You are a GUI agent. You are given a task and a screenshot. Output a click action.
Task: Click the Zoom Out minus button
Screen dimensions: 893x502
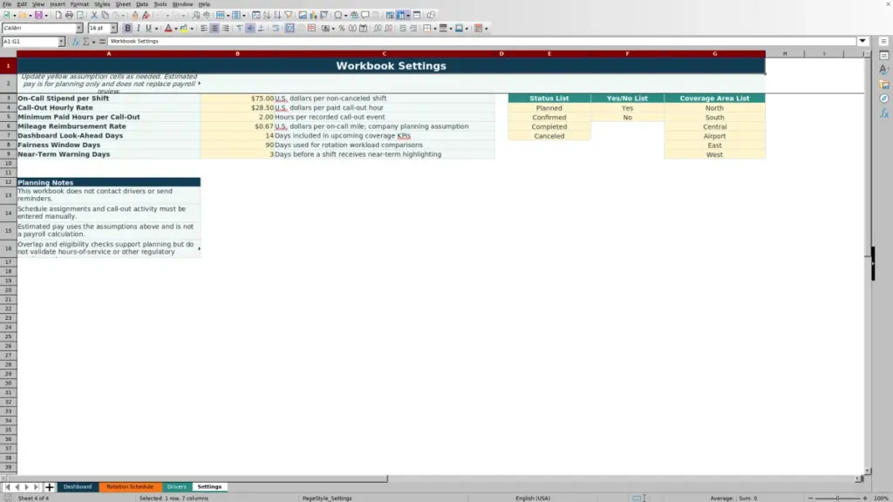(x=810, y=498)
